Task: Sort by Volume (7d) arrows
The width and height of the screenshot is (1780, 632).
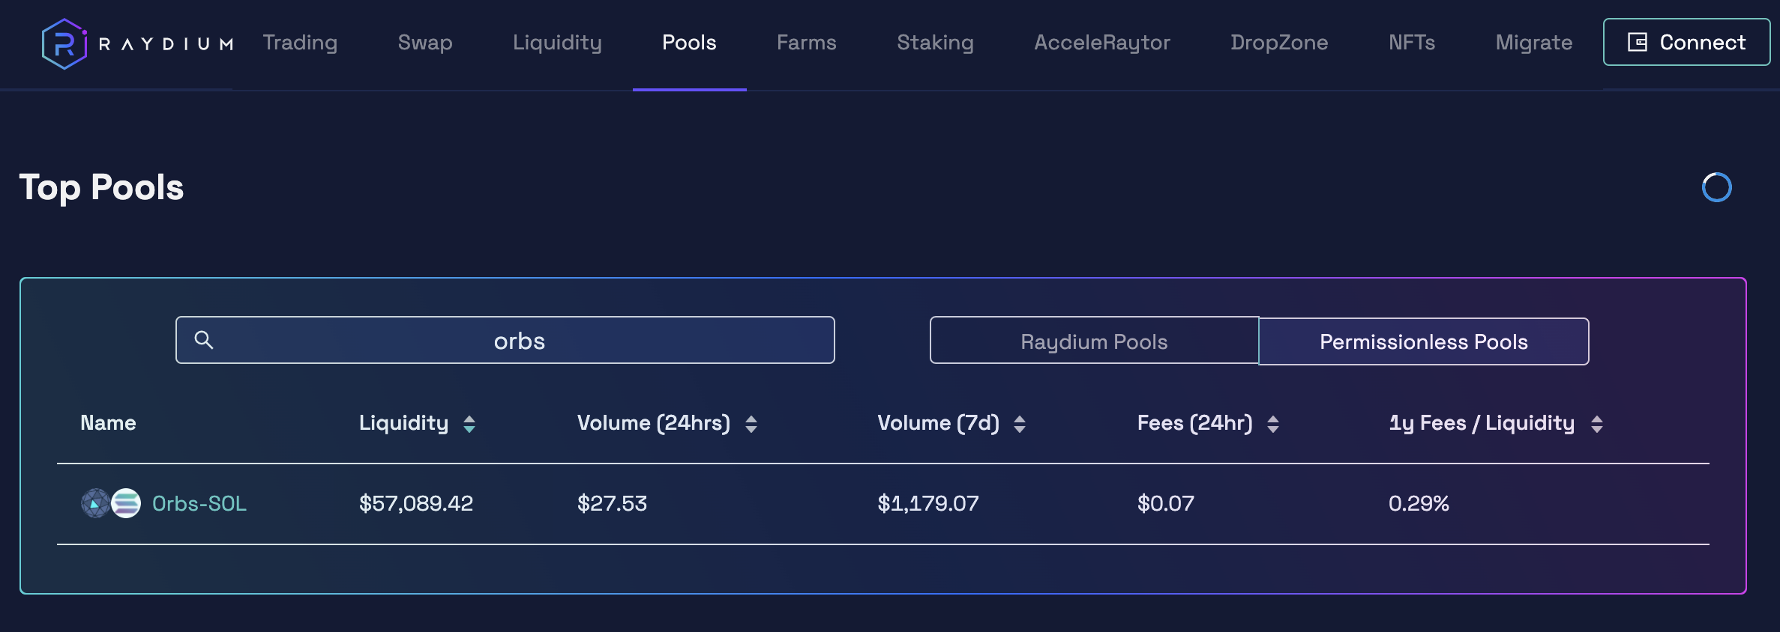Action: pos(1020,424)
